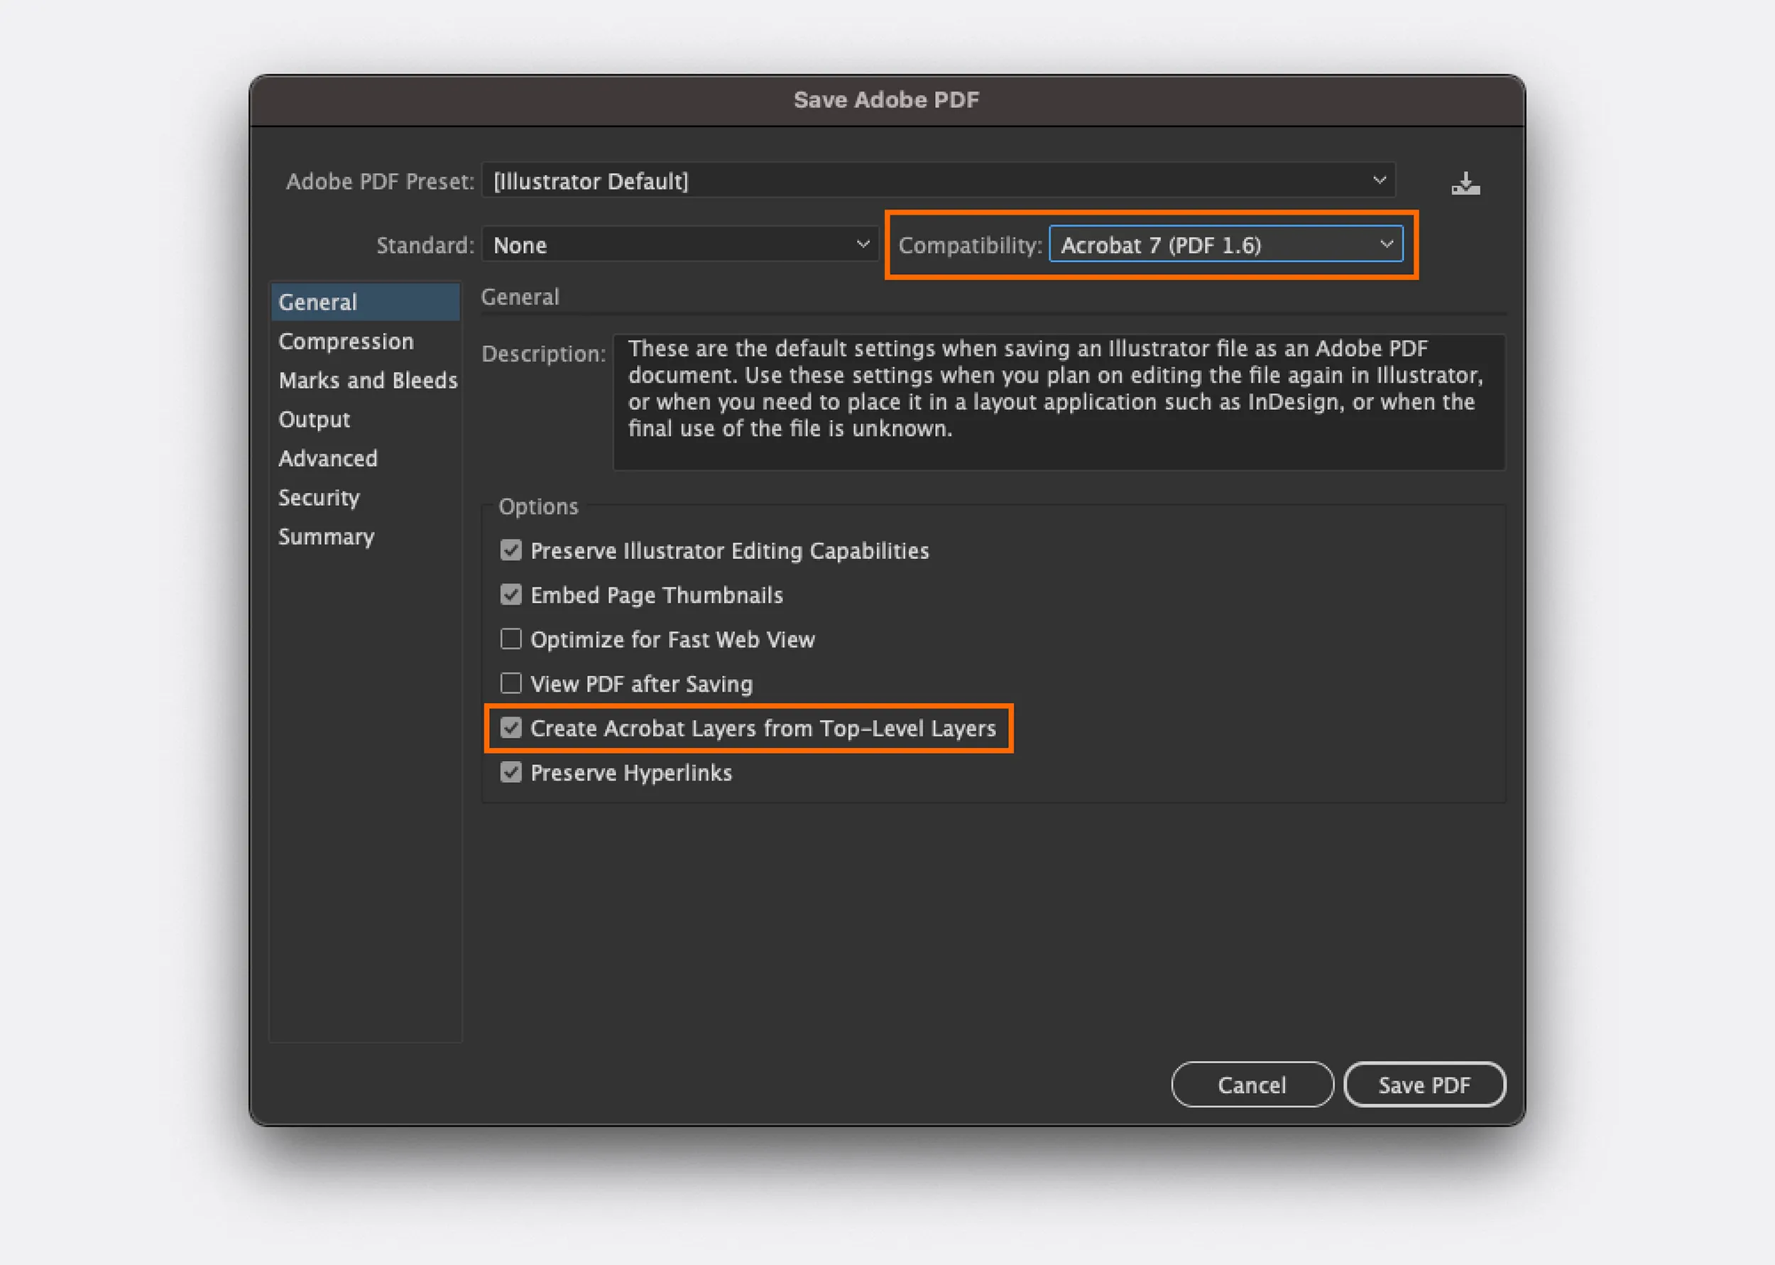Viewport: 1775px width, 1265px height.
Task: Click inside the Description text box
Action: 1058,401
